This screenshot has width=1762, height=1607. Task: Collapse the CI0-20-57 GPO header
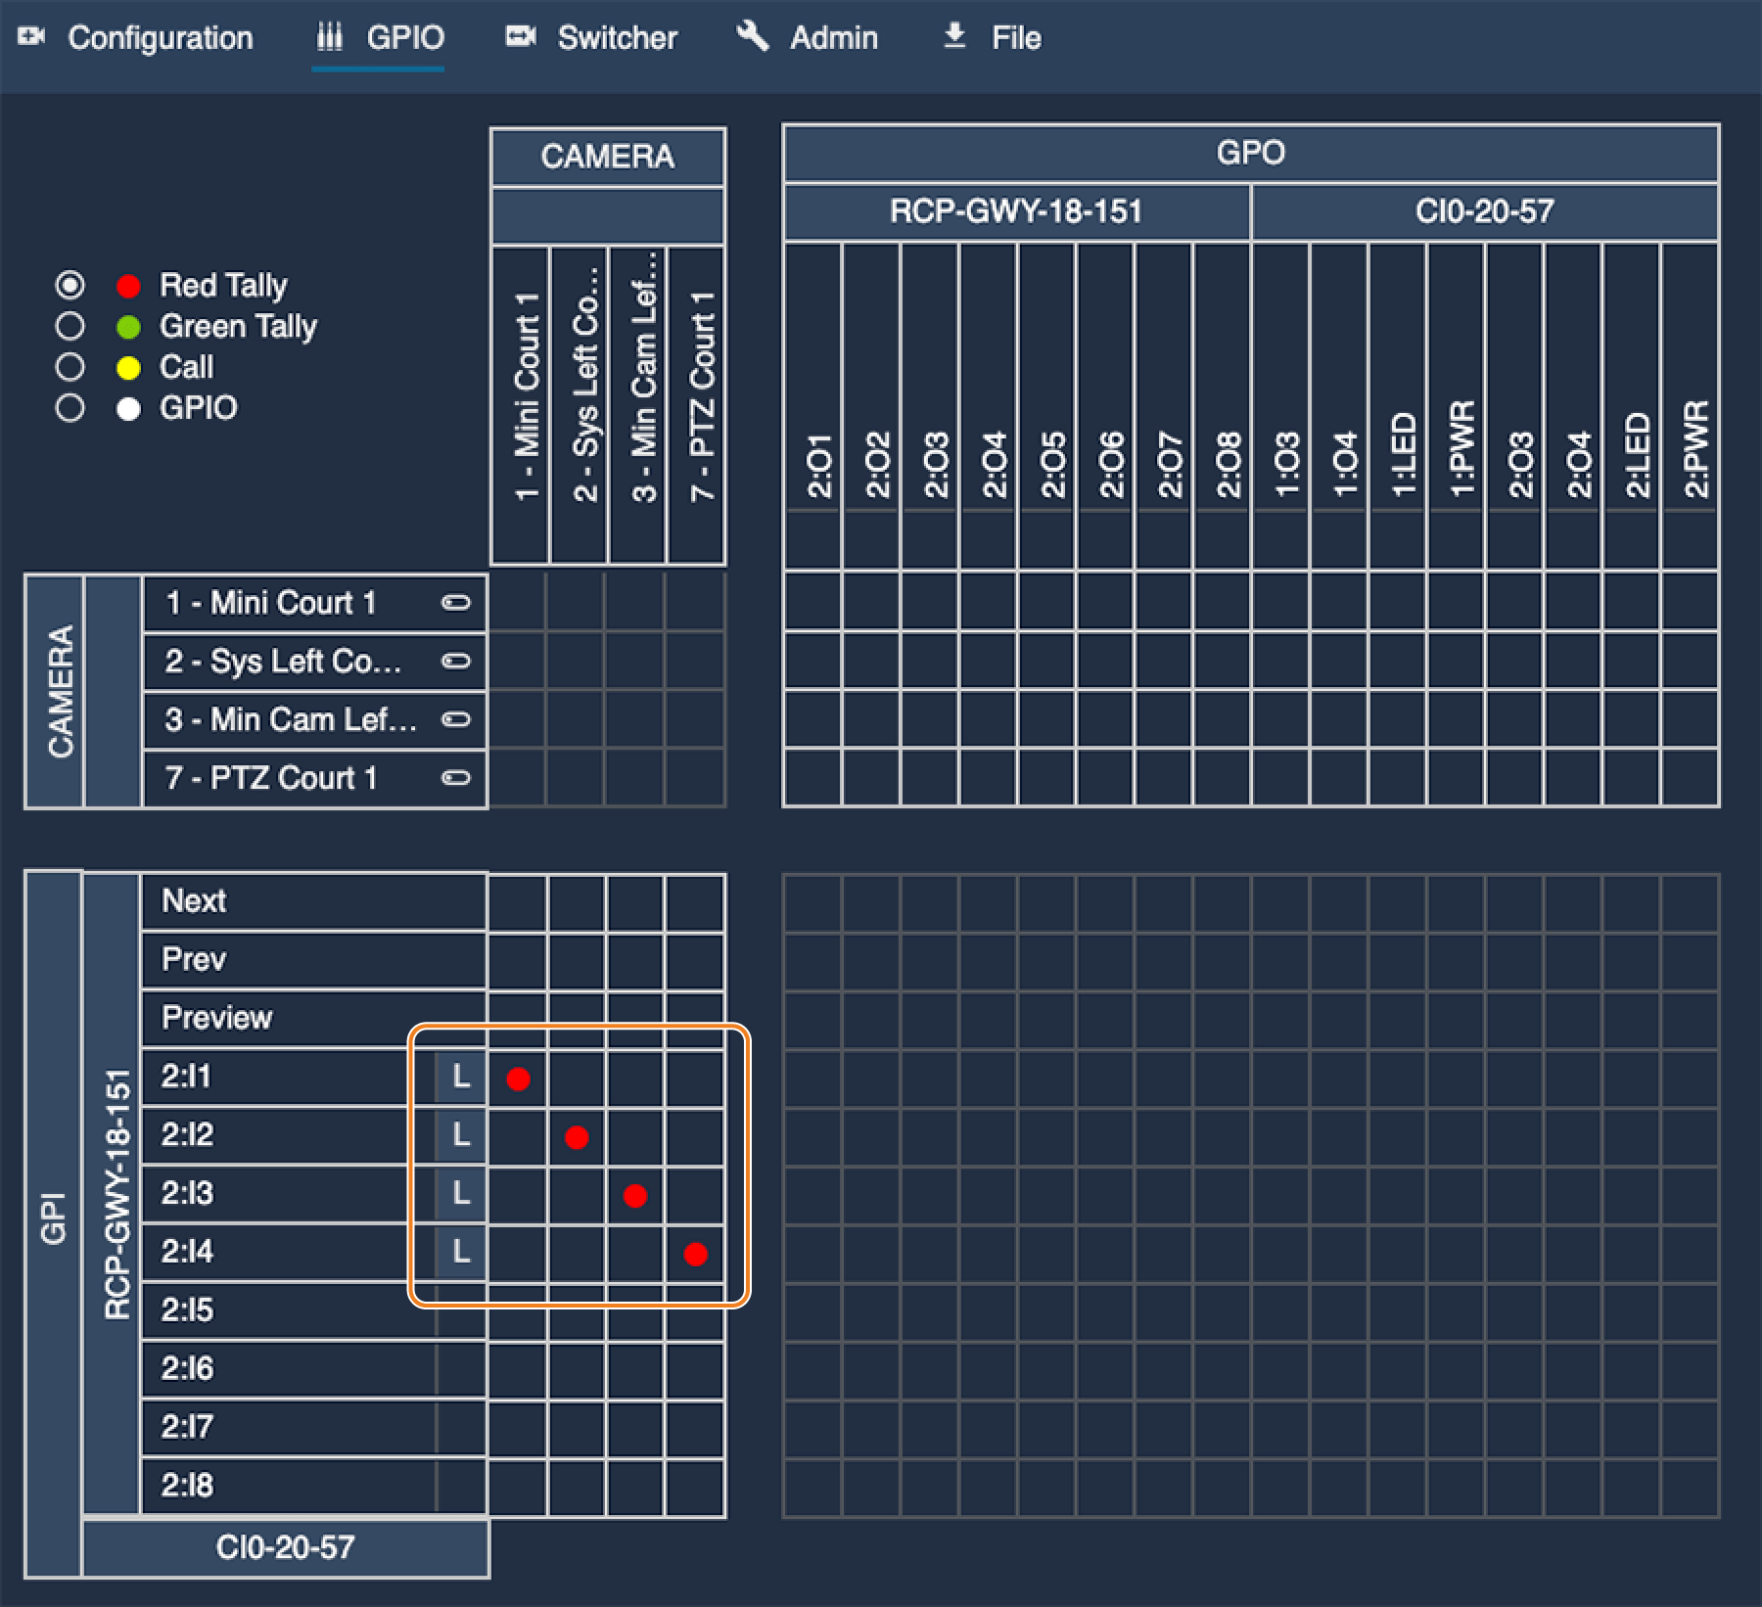coord(1485,211)
